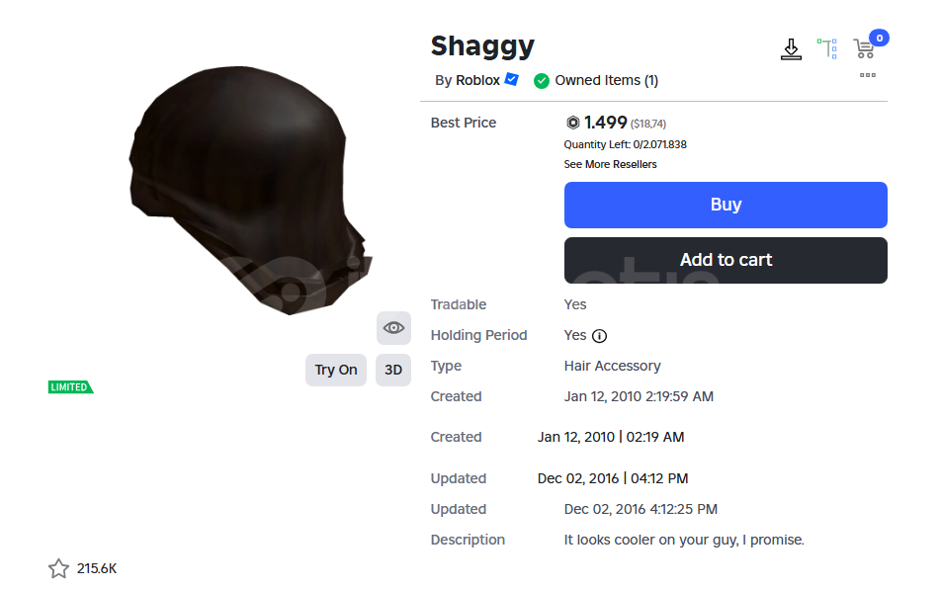Favorite the item with the star icon
This screenshot has width=940, height=590.
coord(58,568)
